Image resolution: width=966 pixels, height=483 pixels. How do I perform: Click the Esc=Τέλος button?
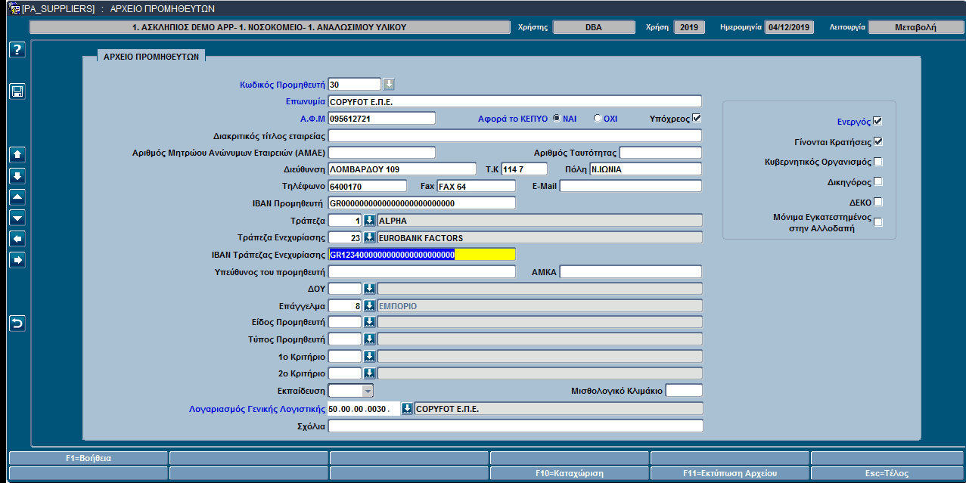point(886,473)
